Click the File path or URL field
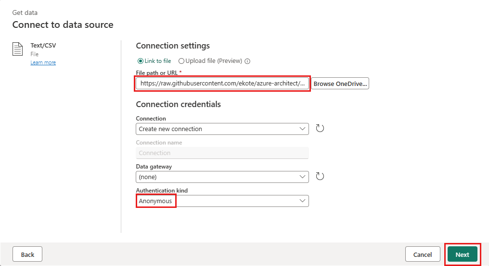The image size is (489, 266). (222, 84)
